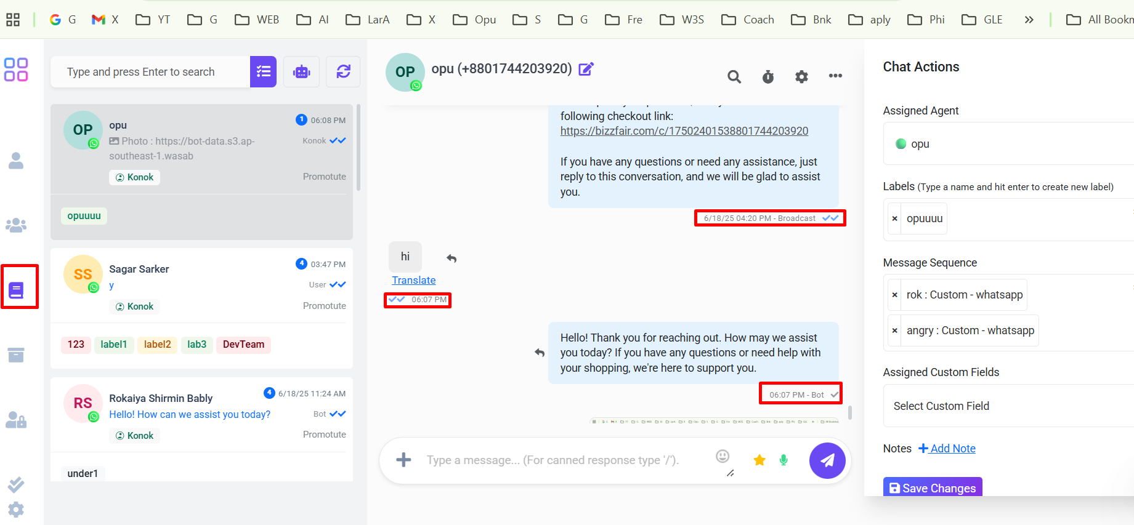Click the edit pencil next to opu's name
The width and height of the screenshot is (1134, 525).
coord(586,69)
